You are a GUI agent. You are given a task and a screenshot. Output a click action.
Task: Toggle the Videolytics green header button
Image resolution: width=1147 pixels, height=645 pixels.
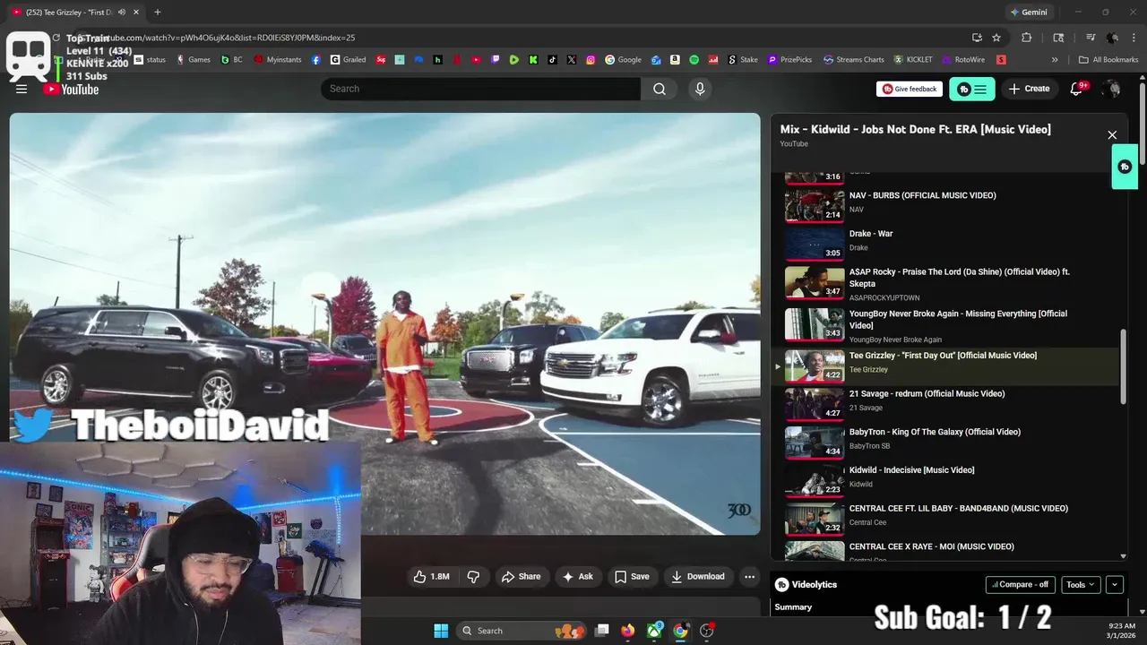point(972,89)
